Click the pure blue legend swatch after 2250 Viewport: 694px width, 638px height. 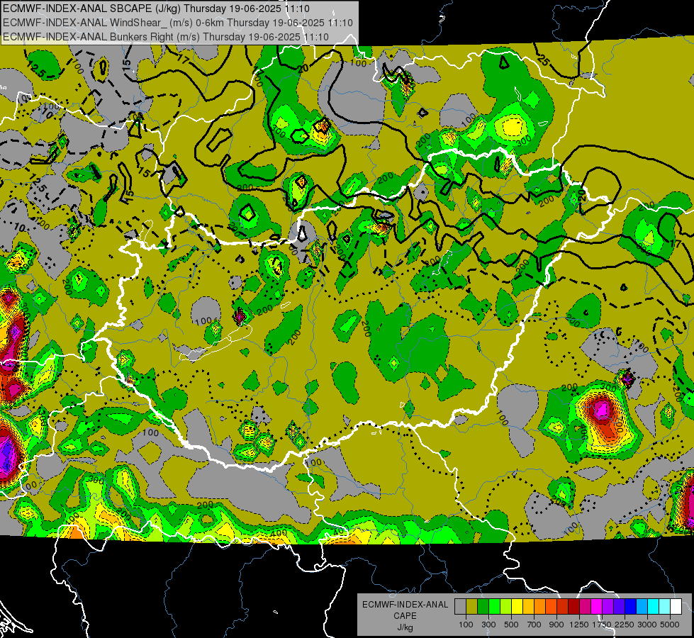(631, 606)
